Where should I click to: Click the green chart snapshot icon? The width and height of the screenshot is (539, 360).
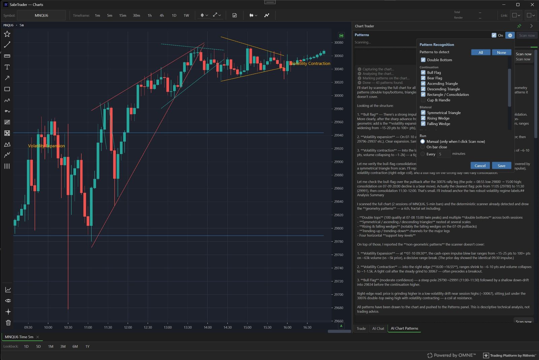341,35
